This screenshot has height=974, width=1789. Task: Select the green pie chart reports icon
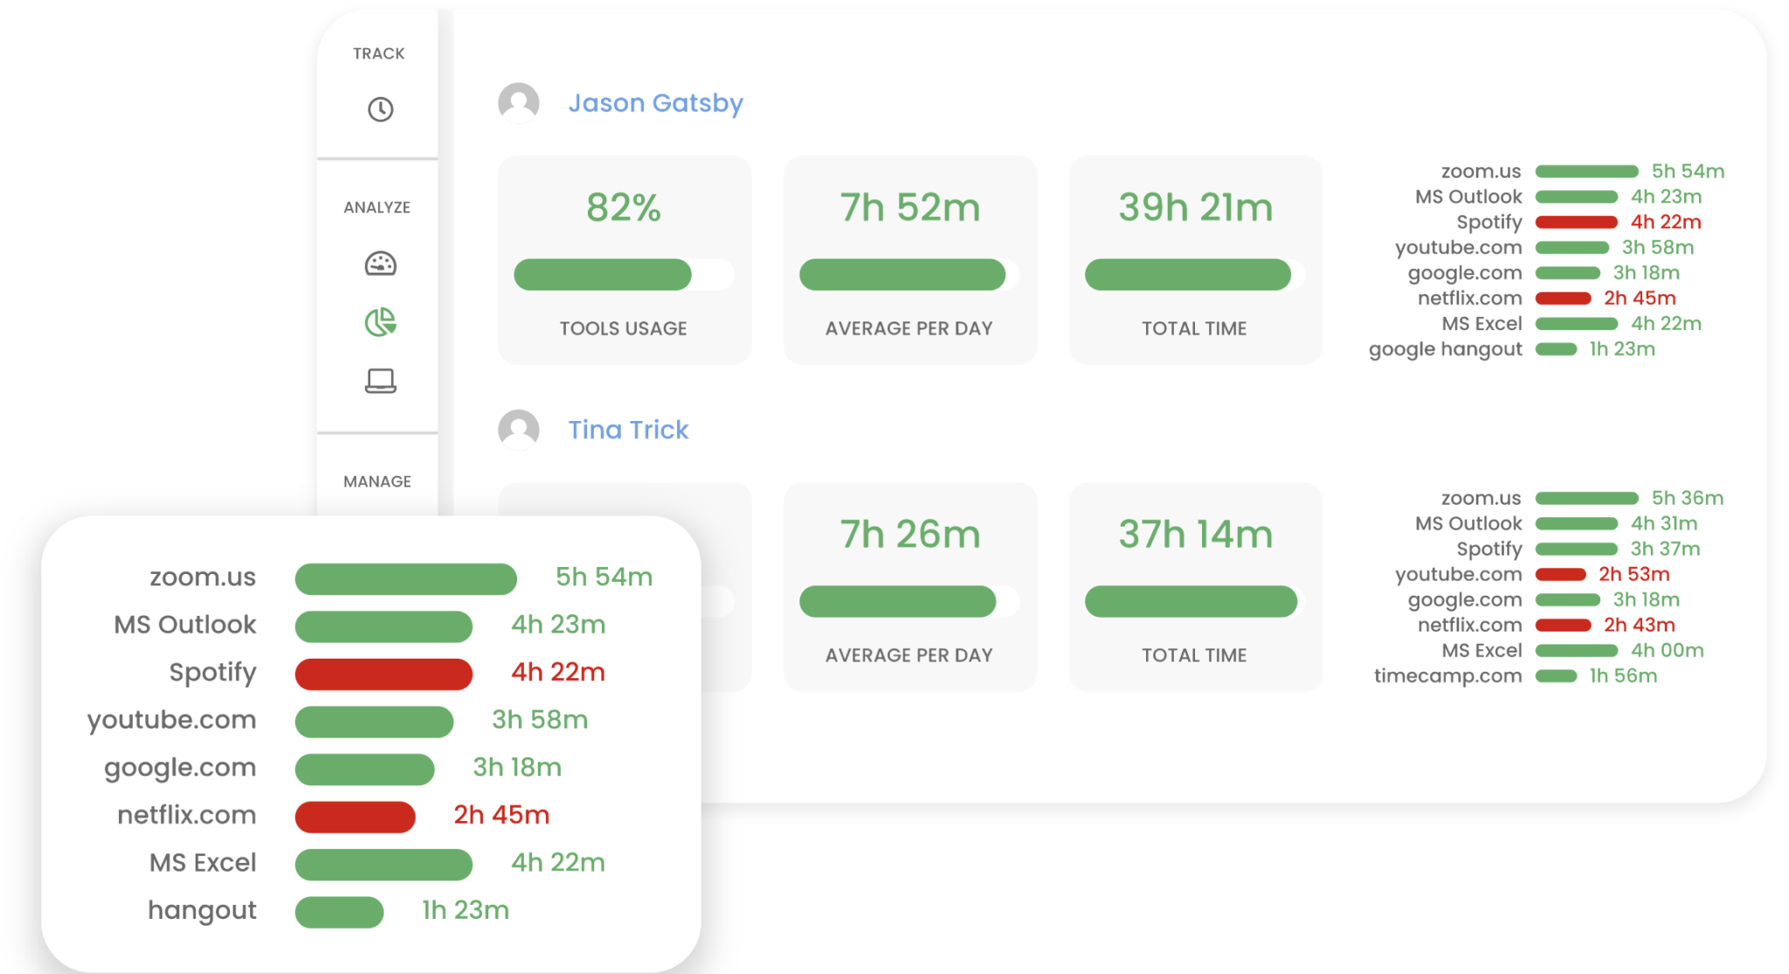point(378,321)
